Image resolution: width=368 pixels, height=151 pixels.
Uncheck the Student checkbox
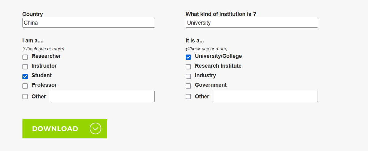pos(25,76)
